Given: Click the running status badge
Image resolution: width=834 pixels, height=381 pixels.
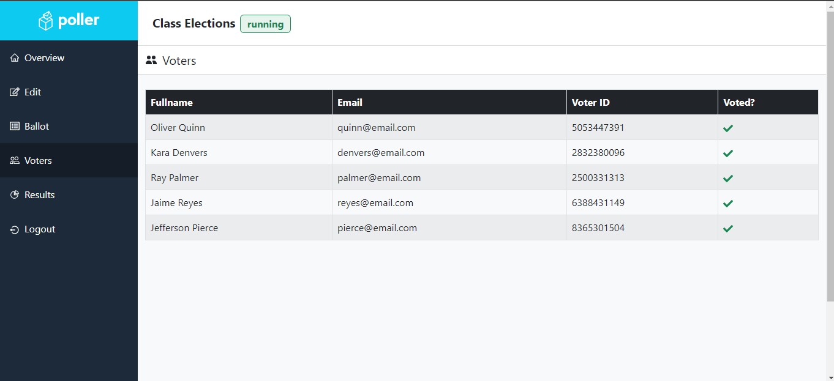Looking at the screenshot, I should 265,24.
